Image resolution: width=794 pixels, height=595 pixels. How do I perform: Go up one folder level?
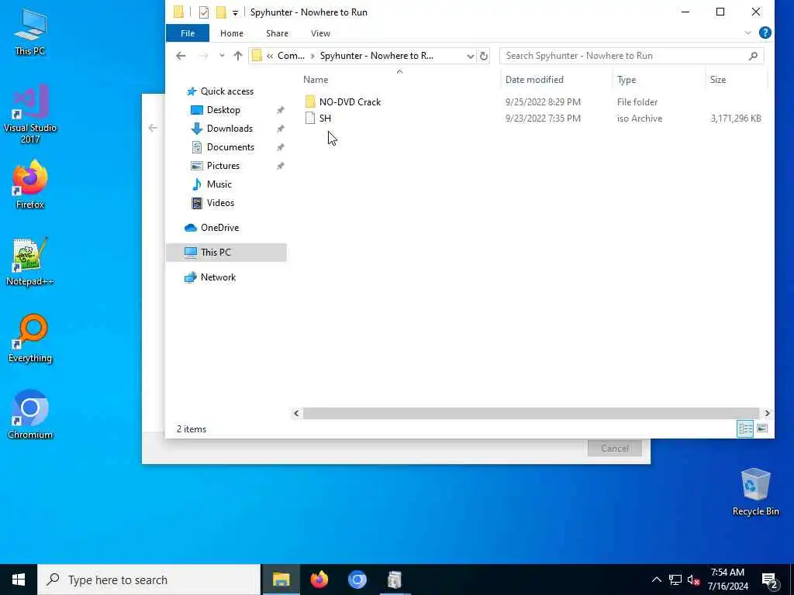tap(237, 56)
